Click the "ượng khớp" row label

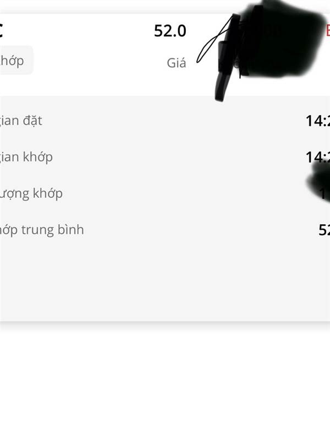coord(31,194)
